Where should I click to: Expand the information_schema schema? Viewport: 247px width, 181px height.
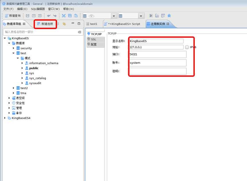point(22,63)
